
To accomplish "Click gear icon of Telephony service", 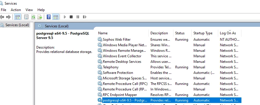I will click(100, 67).
